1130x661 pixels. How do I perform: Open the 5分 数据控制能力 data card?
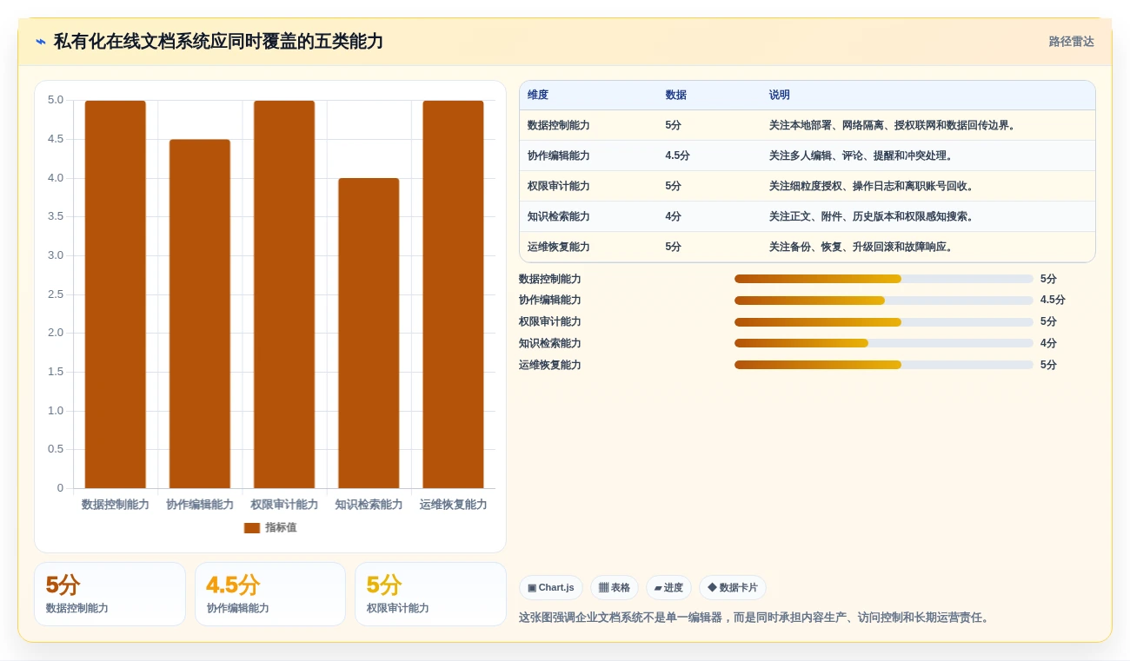pyautogui.click(x=110, y=594)
